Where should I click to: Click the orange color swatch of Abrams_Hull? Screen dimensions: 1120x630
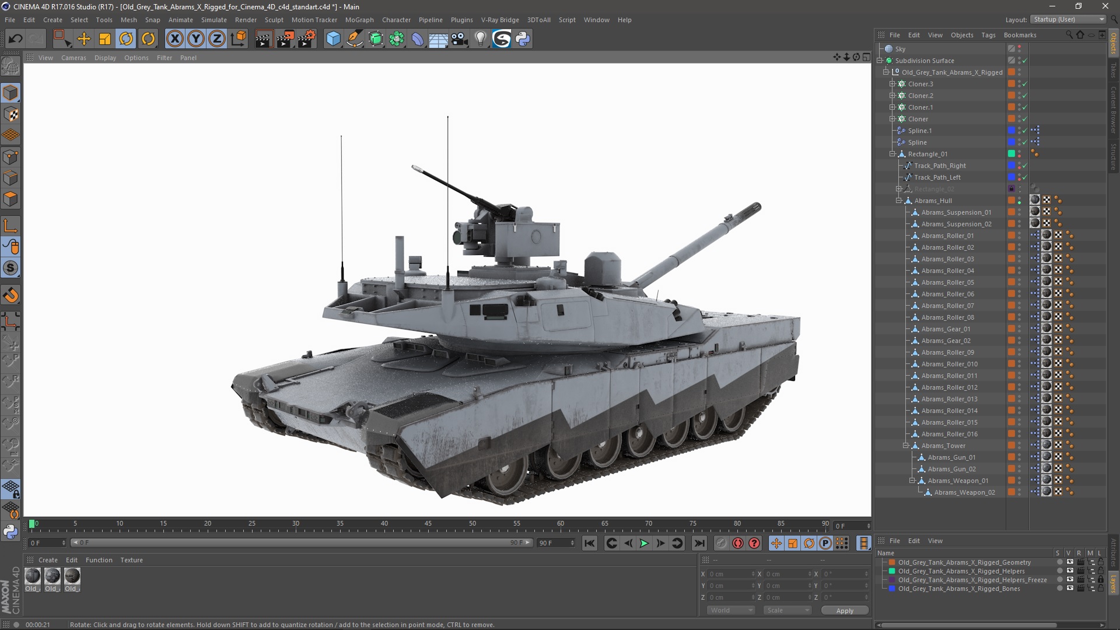click(x=1012, y=201)
